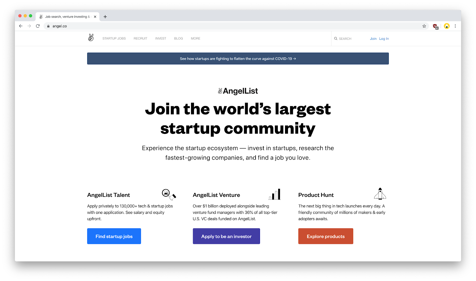The height and width of the screenshot is (281, 476).
Task: Click the 'Apply privately to 130,000+' description
Action: [x=130, y=212]
